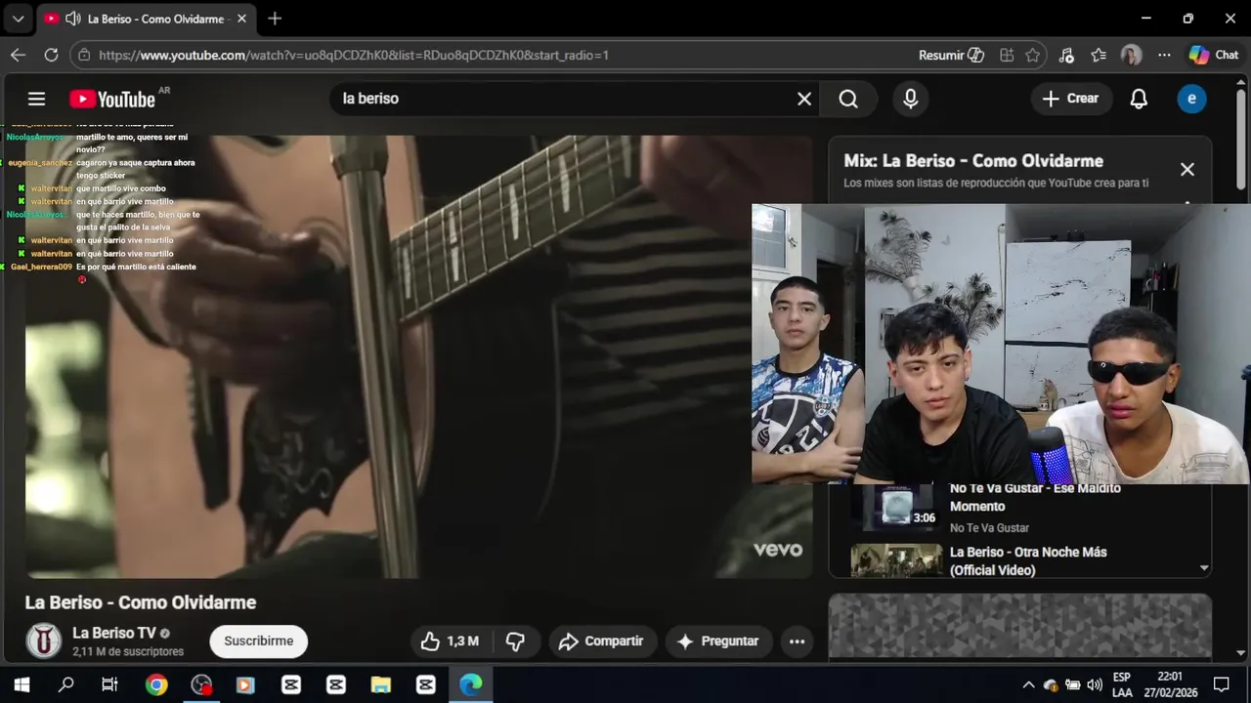Close the 'La Beriso - Como Olvidarme' tab
1251x703 pixels.
pyautogui.click(x=241, y=19)
